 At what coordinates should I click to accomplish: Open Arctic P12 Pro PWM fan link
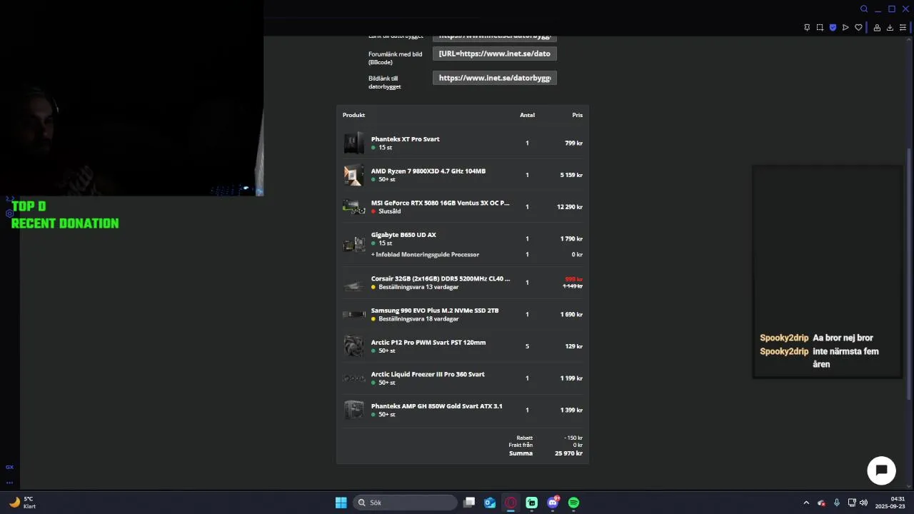[x=428, y=343]
